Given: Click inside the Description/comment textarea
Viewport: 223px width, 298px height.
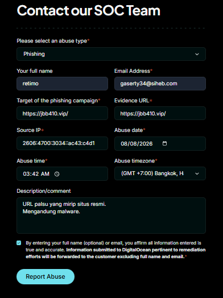Looking at the screenshot, I should coord(111,216).
